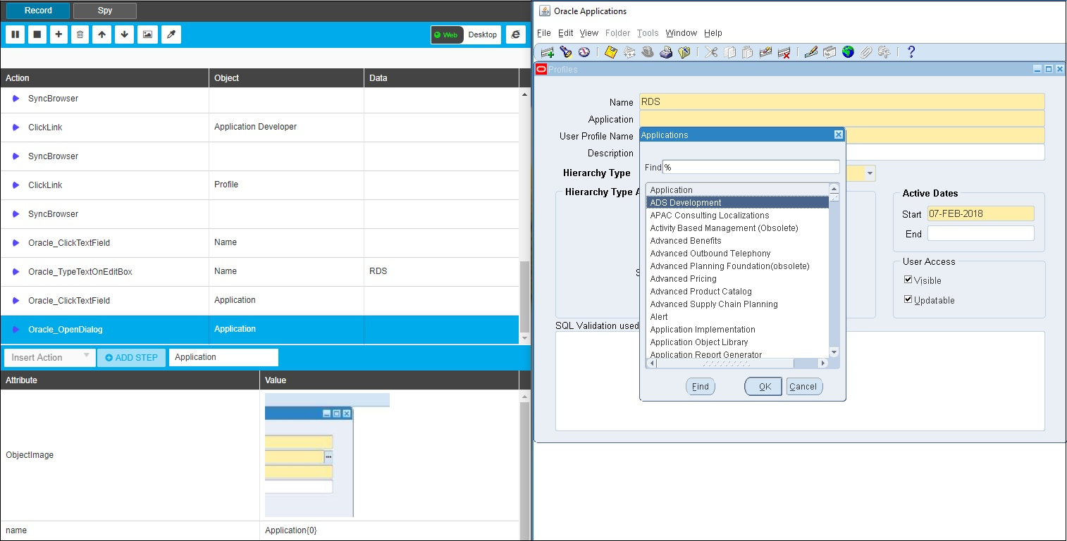Click the Name field containing RDS
This screenshot has width=1067, height=541.
coord(842,101)
